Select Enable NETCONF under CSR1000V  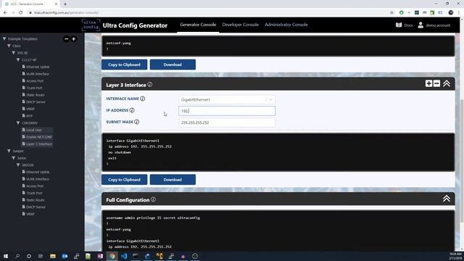point(37,137)
